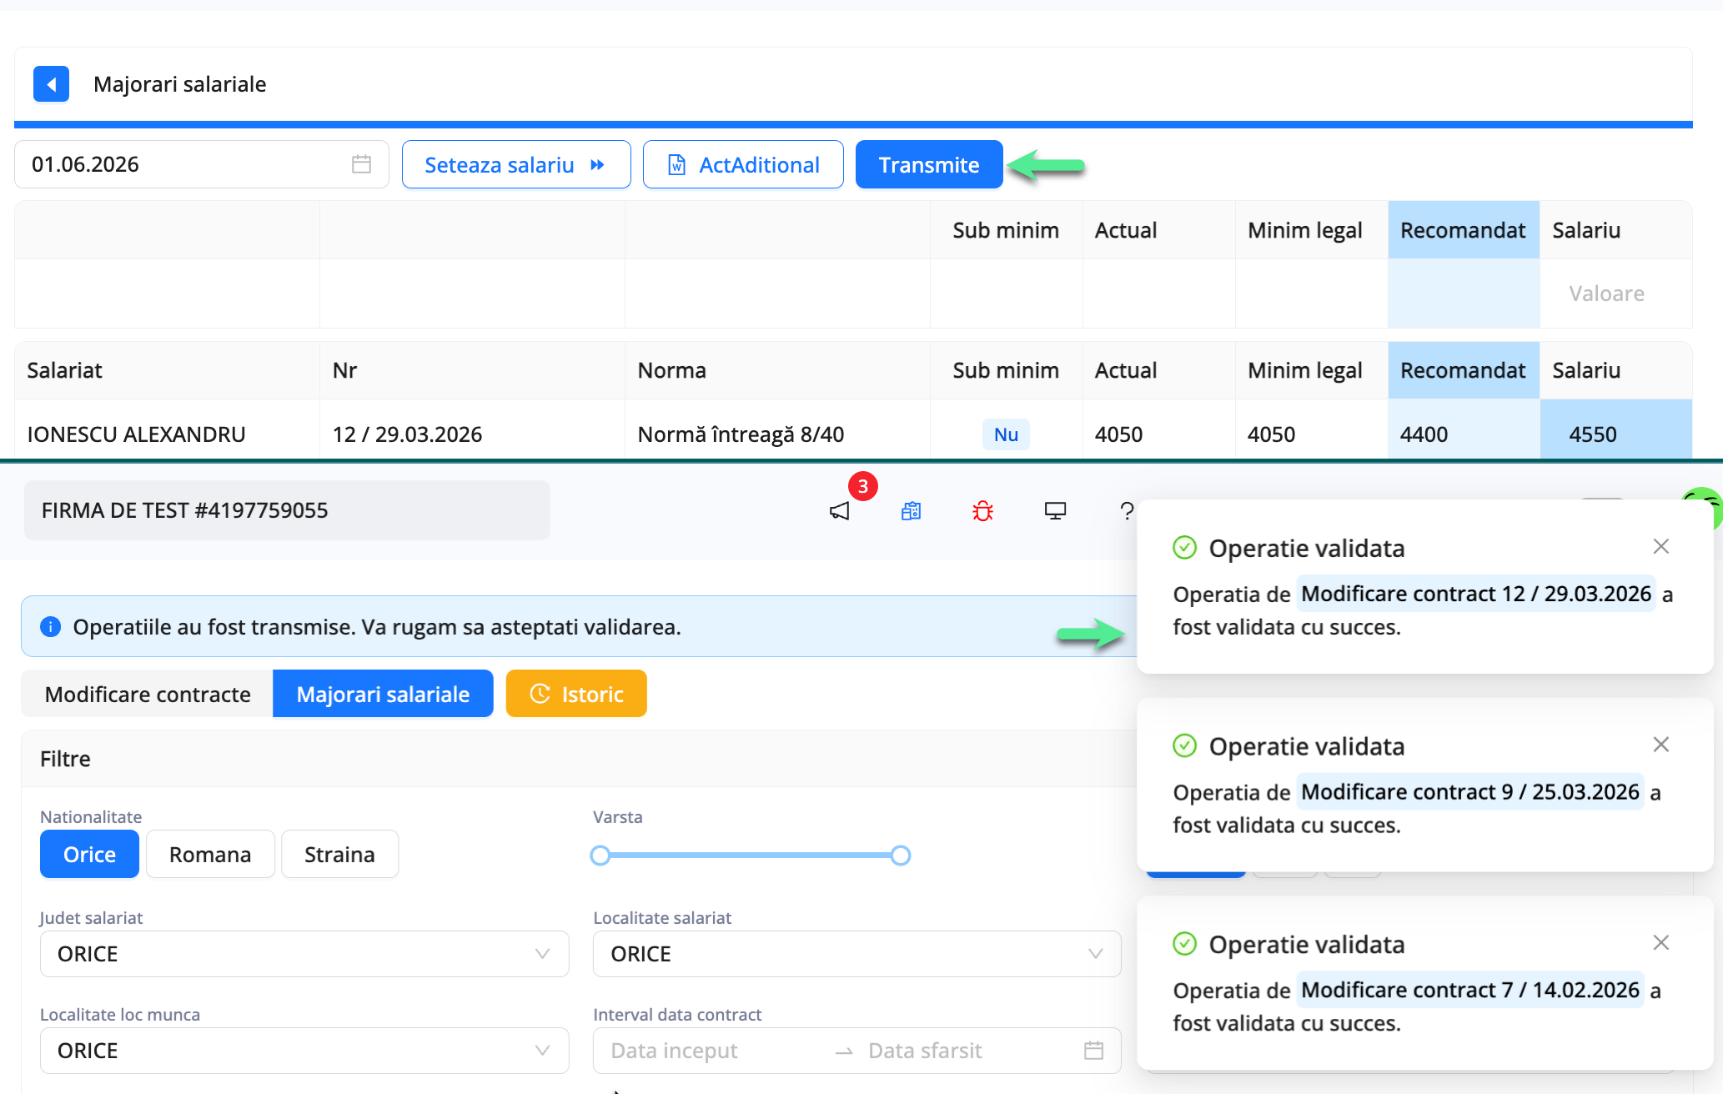Expand the Localitate loc munca dropdown
Viewport: 1723px width, 1094px height.
(304, 1051)
